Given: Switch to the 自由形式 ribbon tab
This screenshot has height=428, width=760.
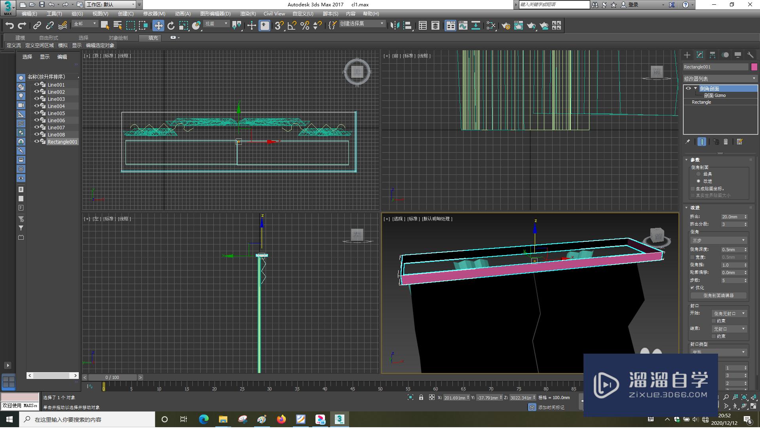Looking at the screenshot, I should point(48,38).
